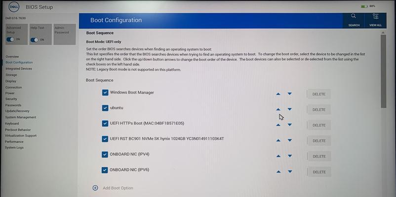This screenshot has width=396, height=197.
Task: Open Overview in sidebar
Action: pos(12,57)
